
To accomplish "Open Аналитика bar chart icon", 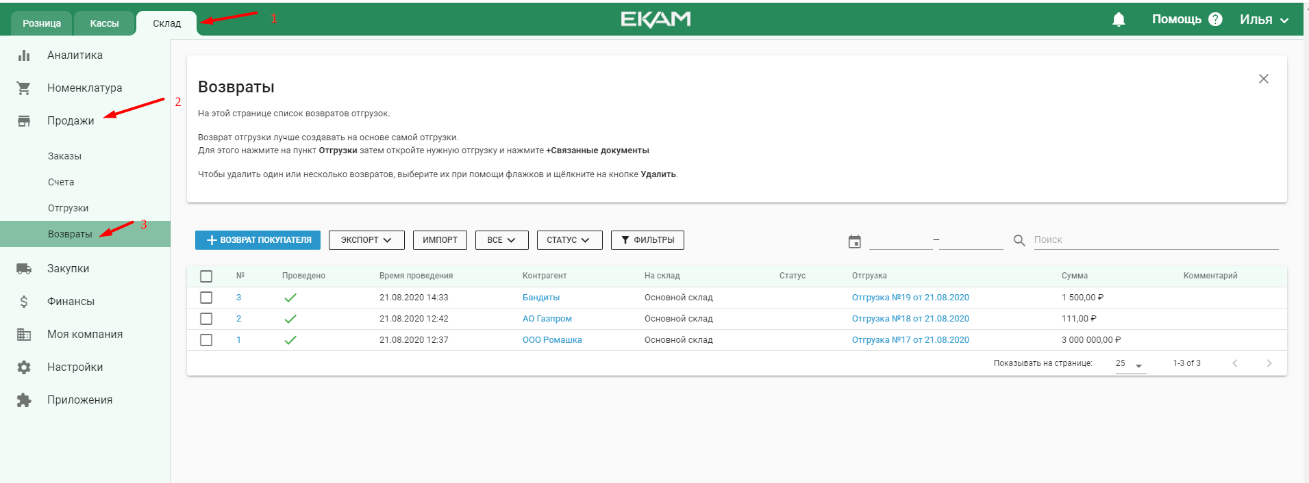I will 24,55.
